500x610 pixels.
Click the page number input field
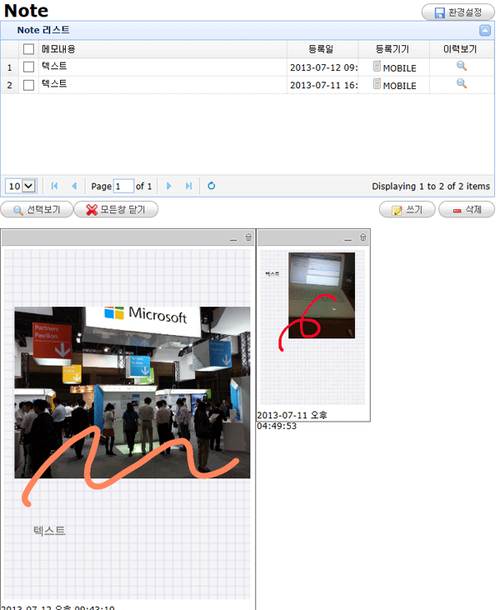click(x=123, y=186)
